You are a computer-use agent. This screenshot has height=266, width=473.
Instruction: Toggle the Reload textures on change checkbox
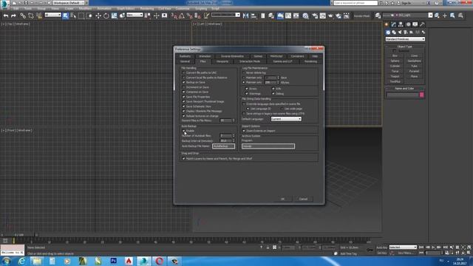pyautogui.click(x=183, y=116)
